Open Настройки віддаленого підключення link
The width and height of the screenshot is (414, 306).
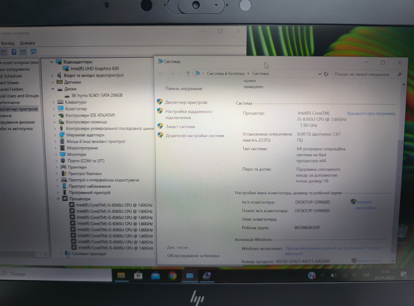coord(189,114)
